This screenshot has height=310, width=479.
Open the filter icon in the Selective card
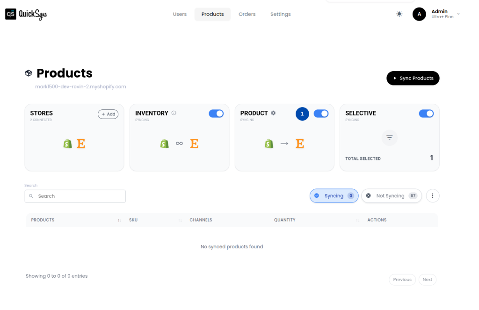pyautogui.click(x=389, y=137)
